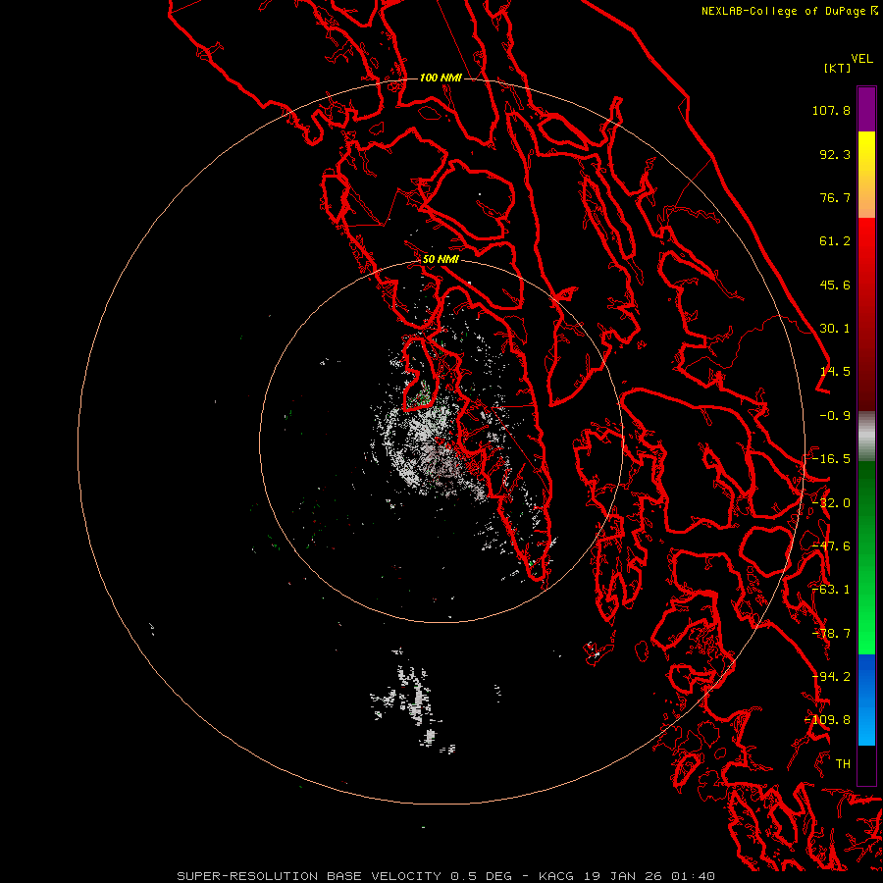The width and height of the screenshot is (883, 883).
Task: Click the 14.5 velocity scale value
Action: (835, 372)
